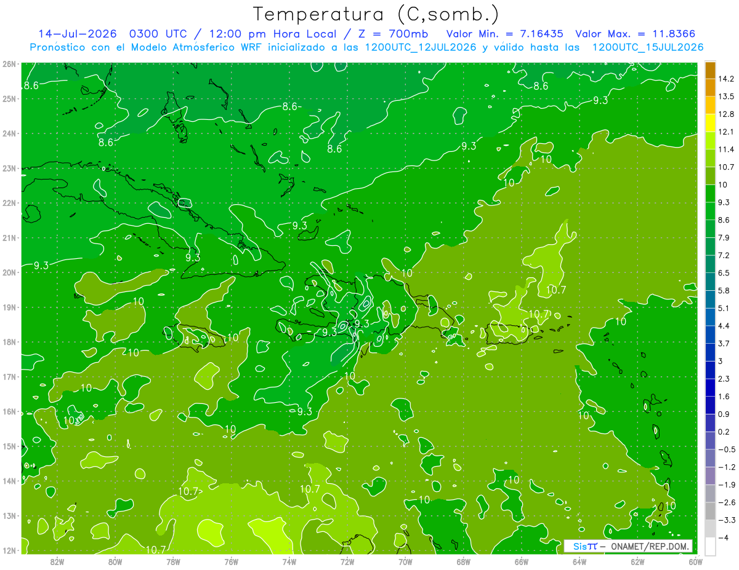
Task: Click the "15N" latitude axis label
Action: pyautogui.click(x=9, y=446)
